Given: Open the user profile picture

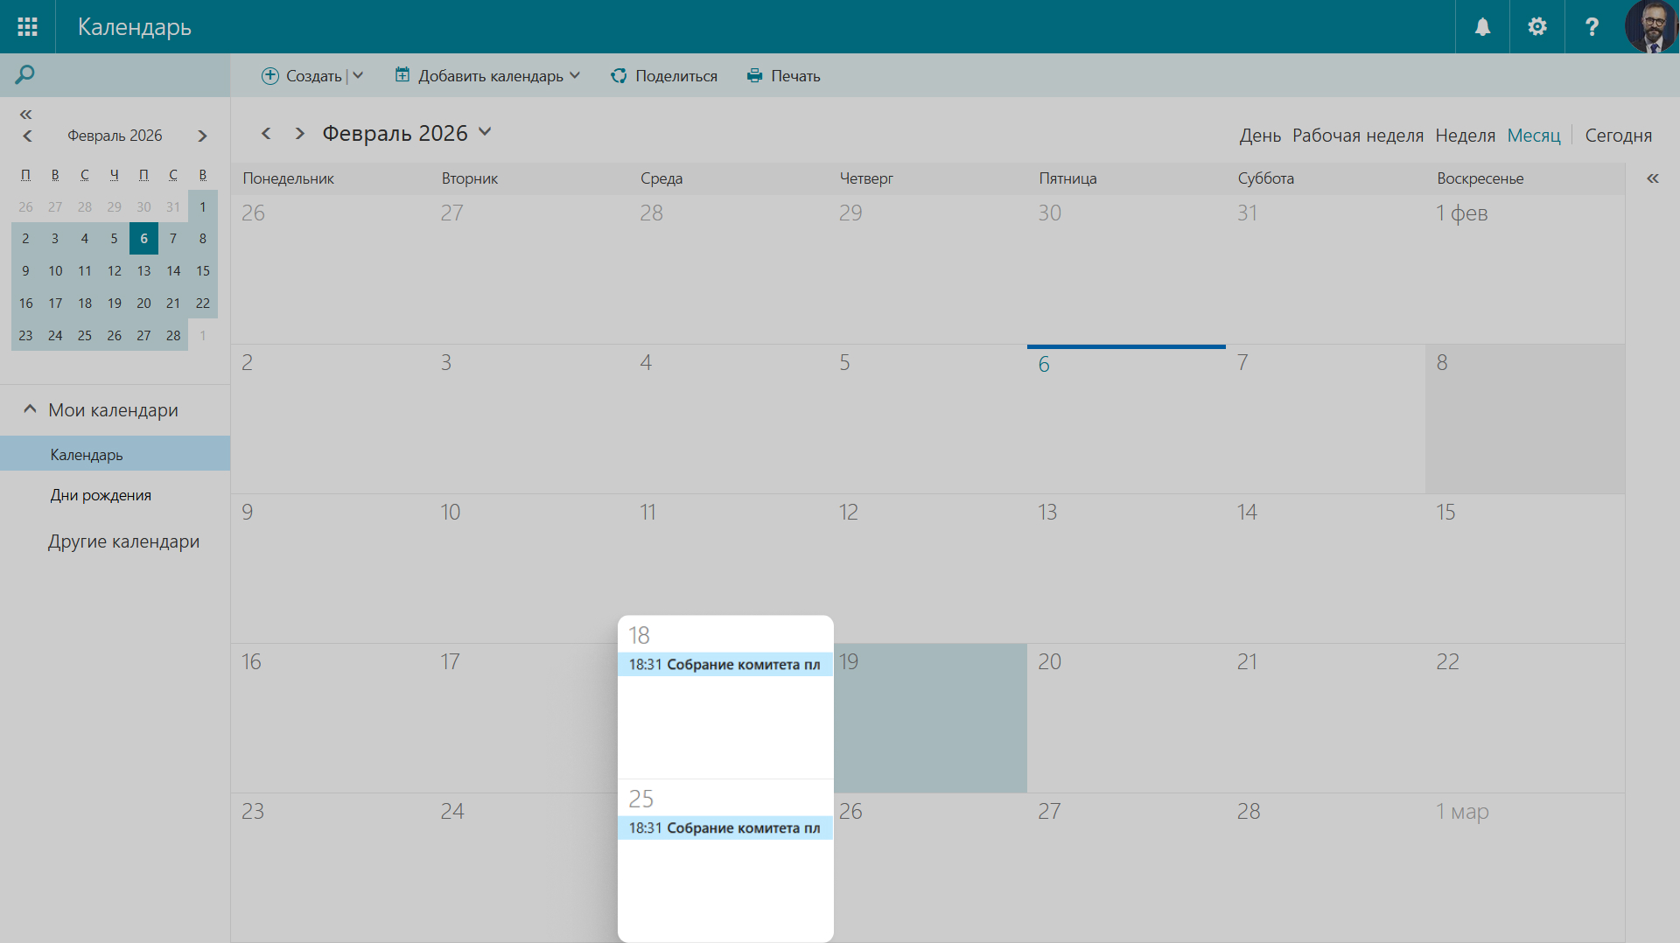Looking at the screenshot, I should 1649,26.
